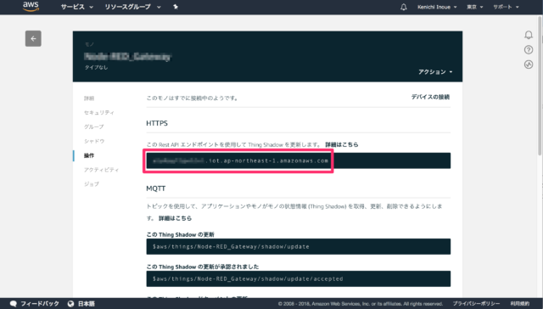This screenshot has width=543, height=309.
Task: Open notifications bell in top navbar
Action: pos(404,7)
